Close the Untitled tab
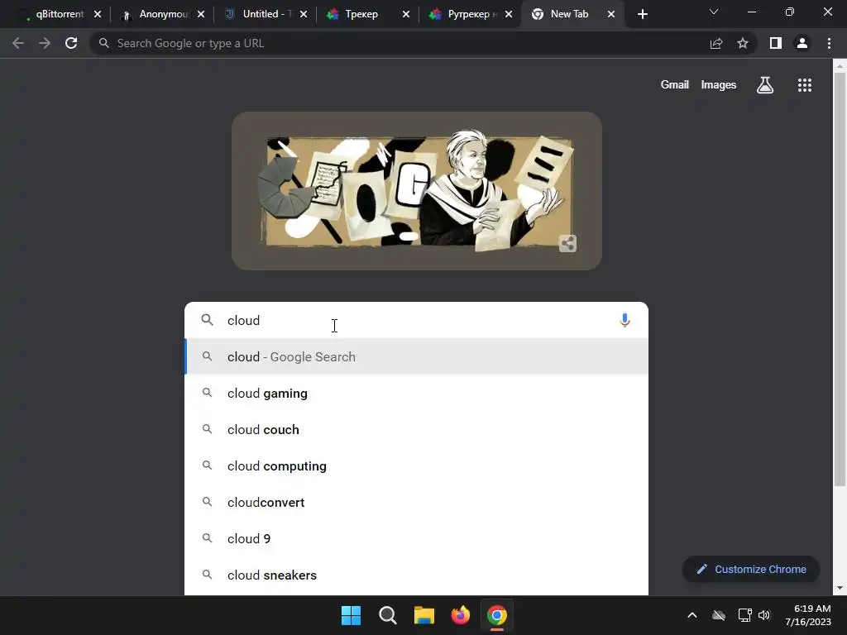847x635 pixels. [304, 14]
